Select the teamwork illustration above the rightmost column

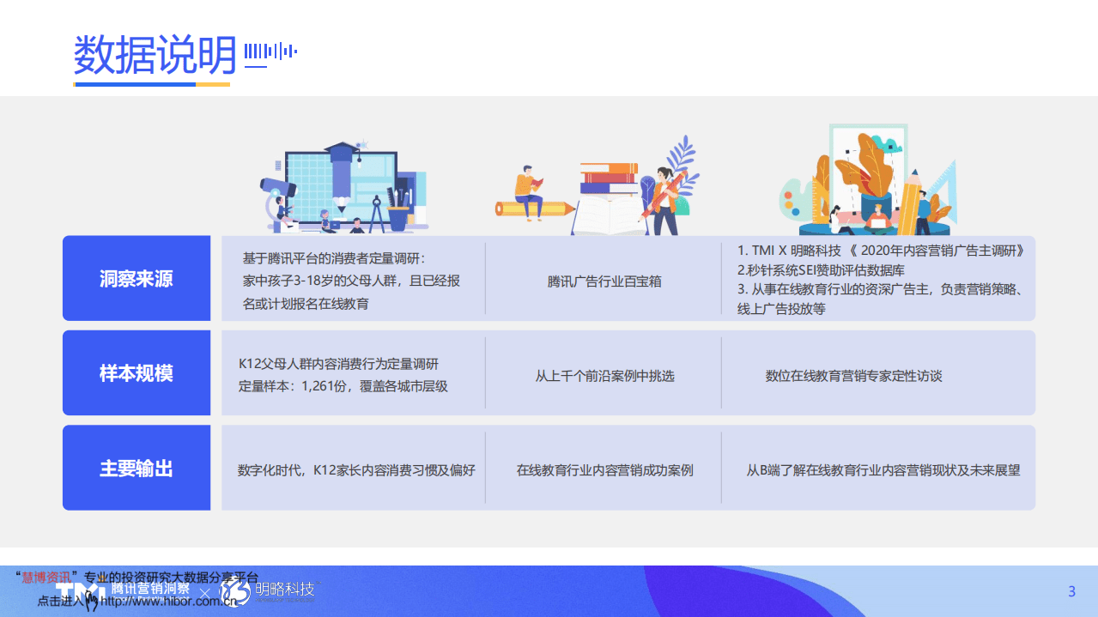pos(876,180)
